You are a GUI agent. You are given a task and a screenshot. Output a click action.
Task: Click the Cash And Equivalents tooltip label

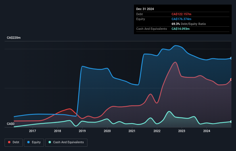coord(151,29)
